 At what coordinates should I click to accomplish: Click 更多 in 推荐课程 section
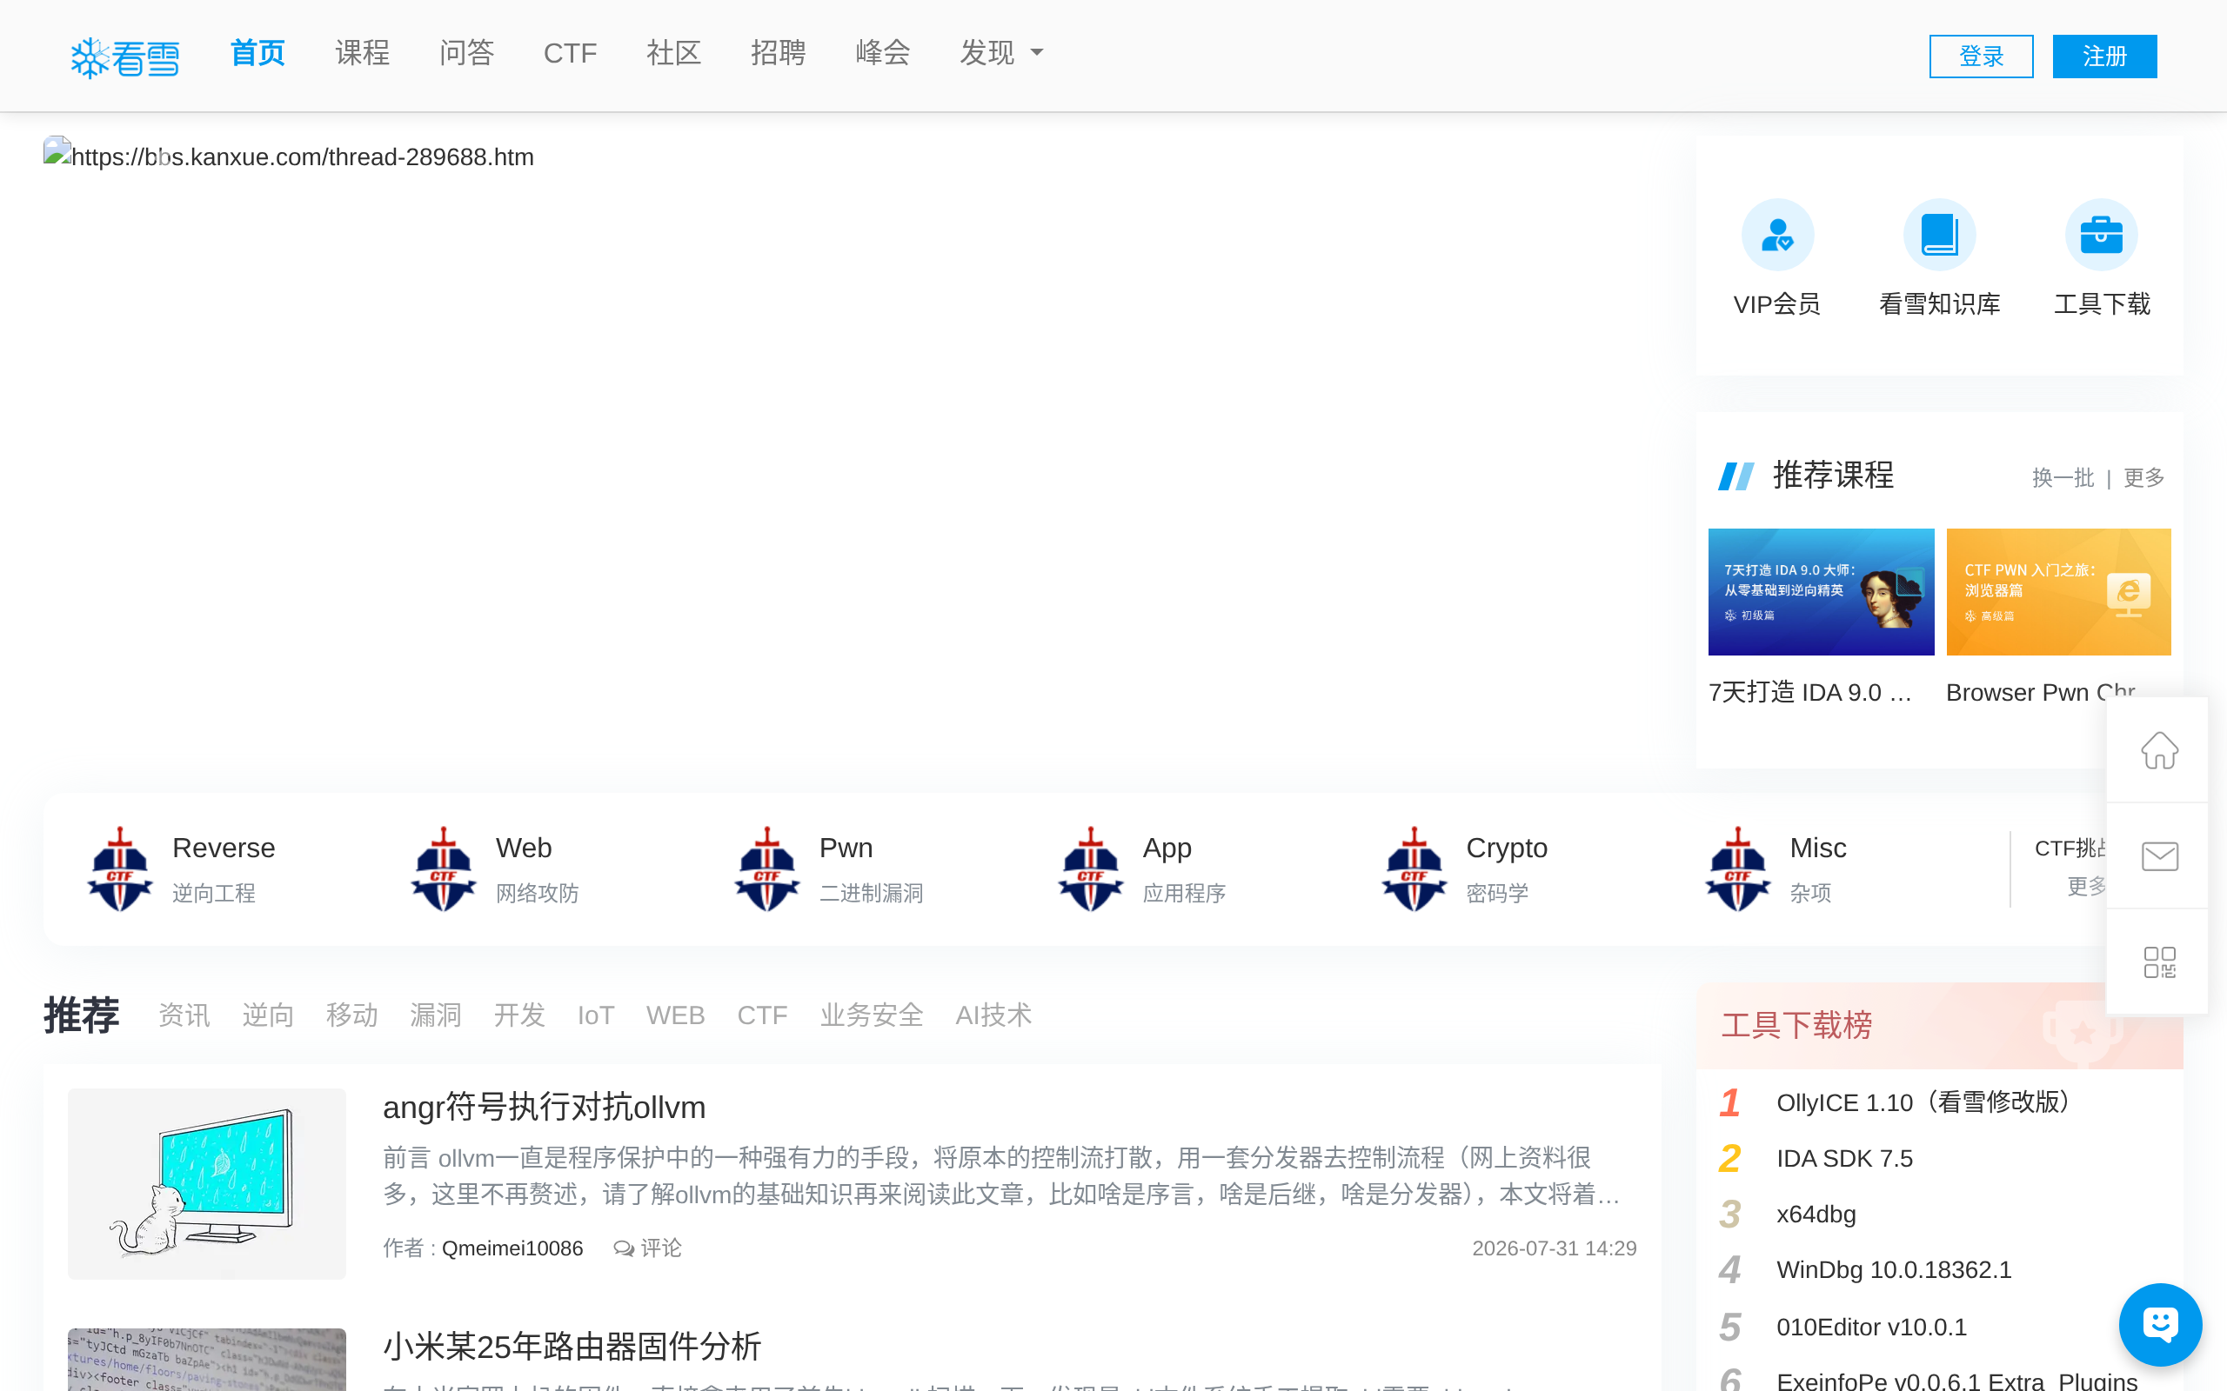2143,477
